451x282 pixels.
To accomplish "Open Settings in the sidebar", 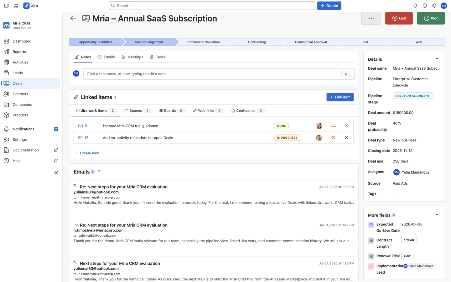I will (30, 140).
